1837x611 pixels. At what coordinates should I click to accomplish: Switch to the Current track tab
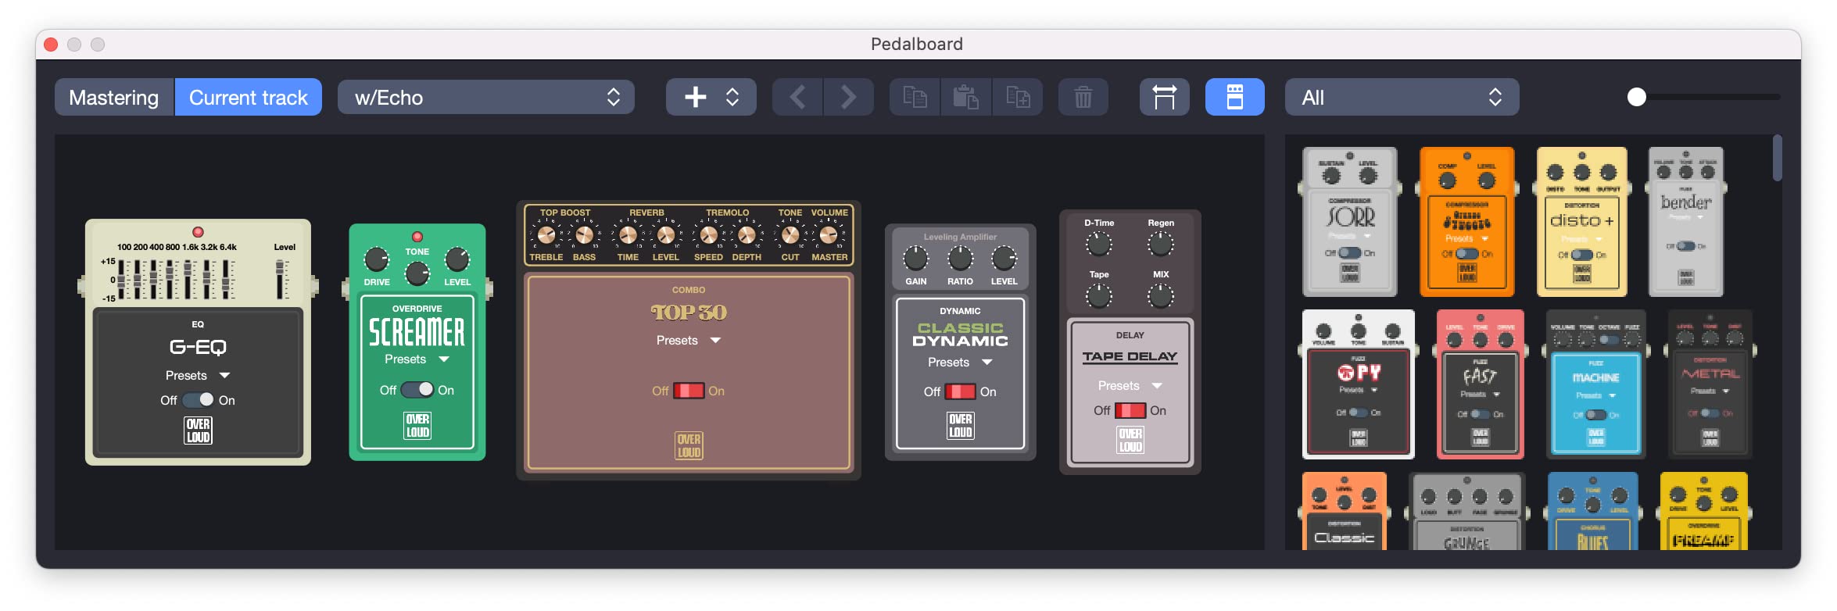(249, 97)
